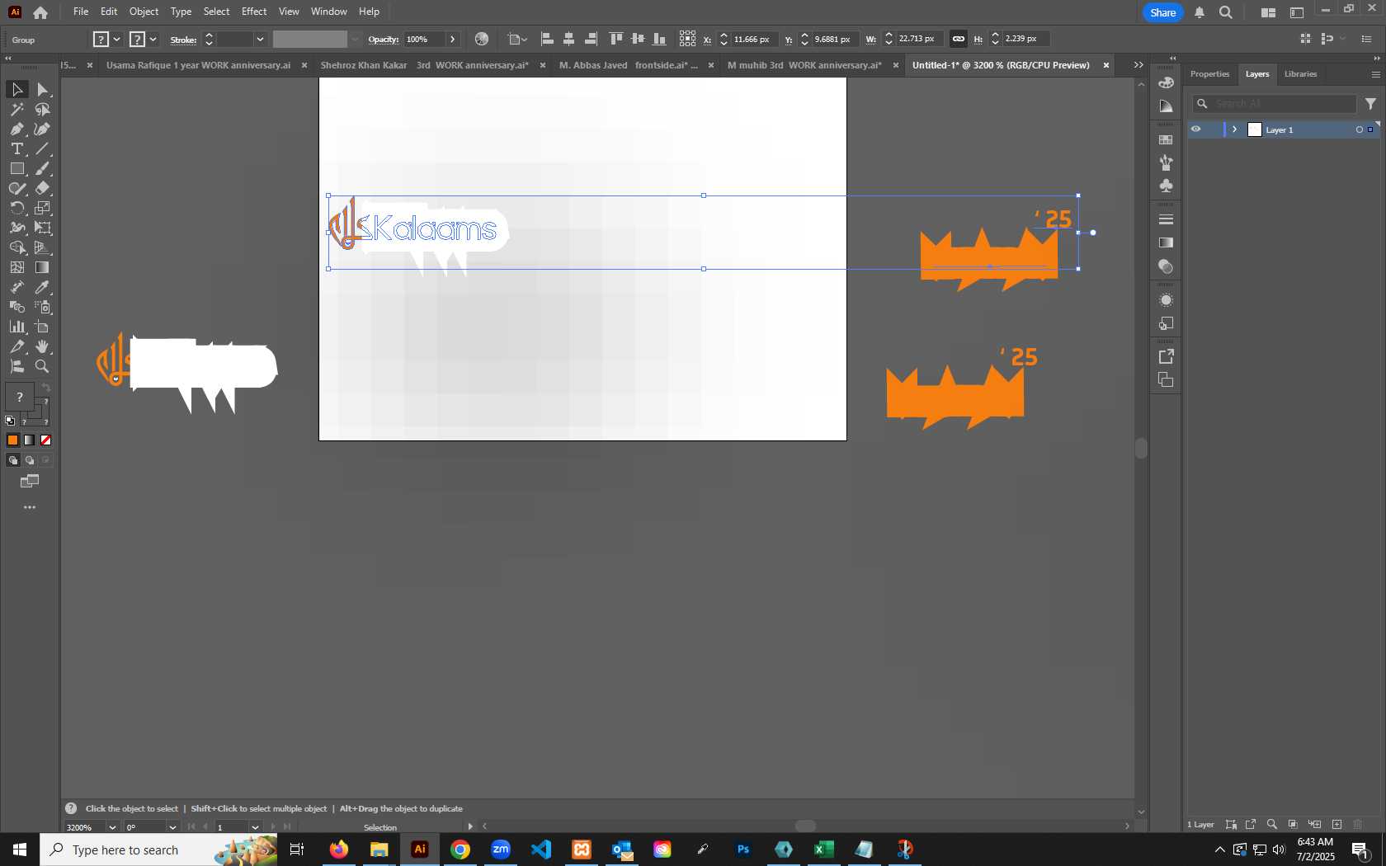Image resolution: width=1386 pixels, height=866 pixels.
Task: Select the Eyedropper tool
Action: coord(43,287)
